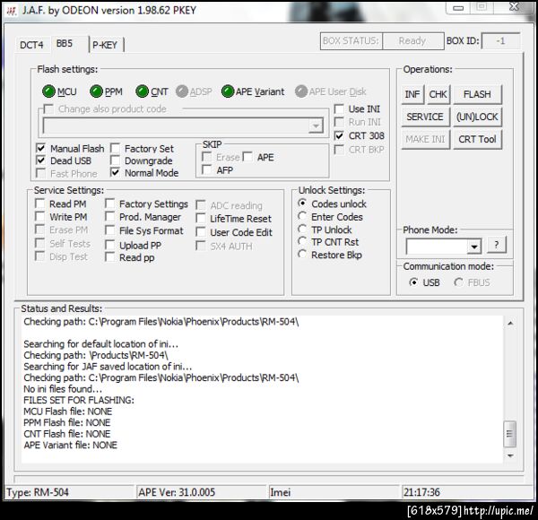The height and width of the screenshot is (520, 538).
Task: Uncheck CRT 308 checkbox
Action: 339,136
